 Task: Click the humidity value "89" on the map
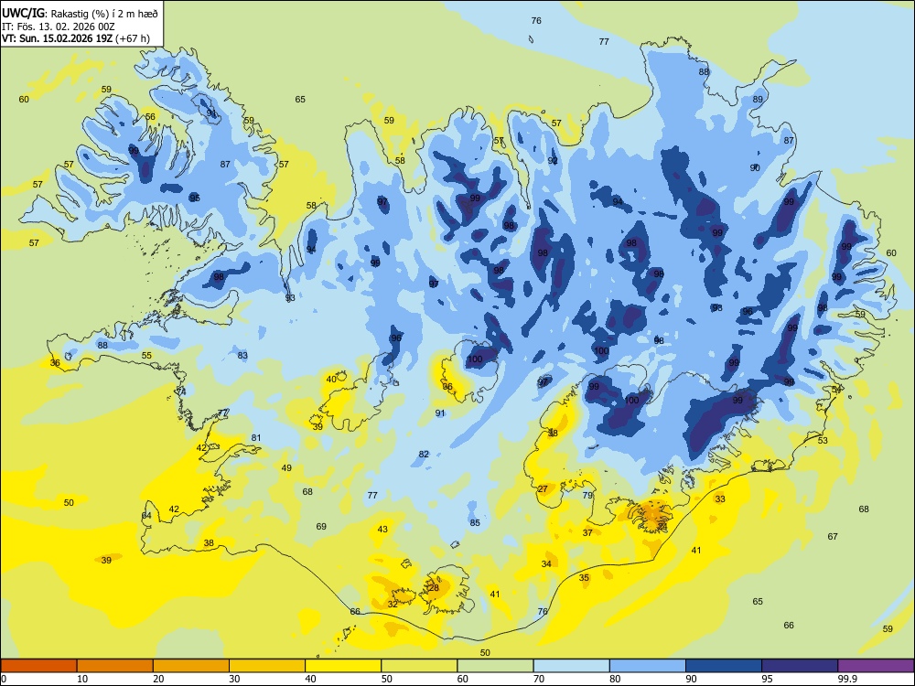coord(758,99)
